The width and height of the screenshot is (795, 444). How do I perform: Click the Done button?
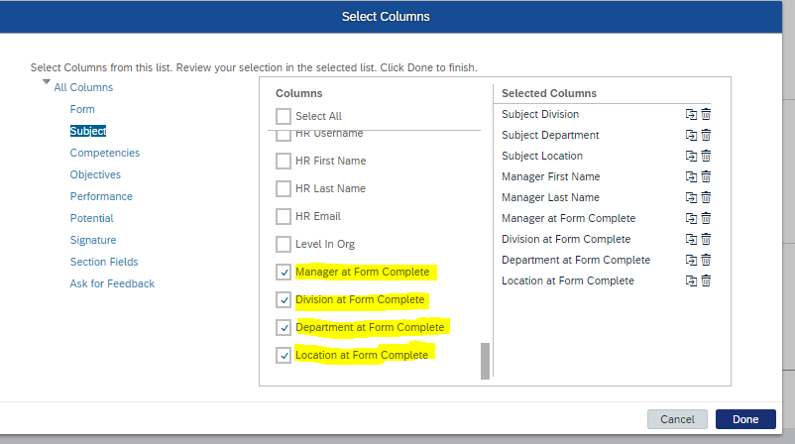point(745,419)
